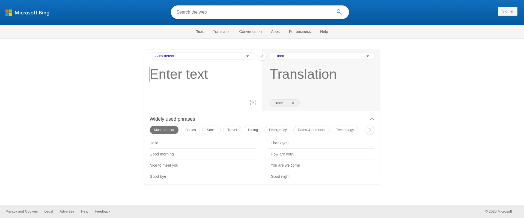Image resolution: width=524 pixels, height=218 pixels.
Task: Click the Sign in button
Action: (x=508, y=11)
